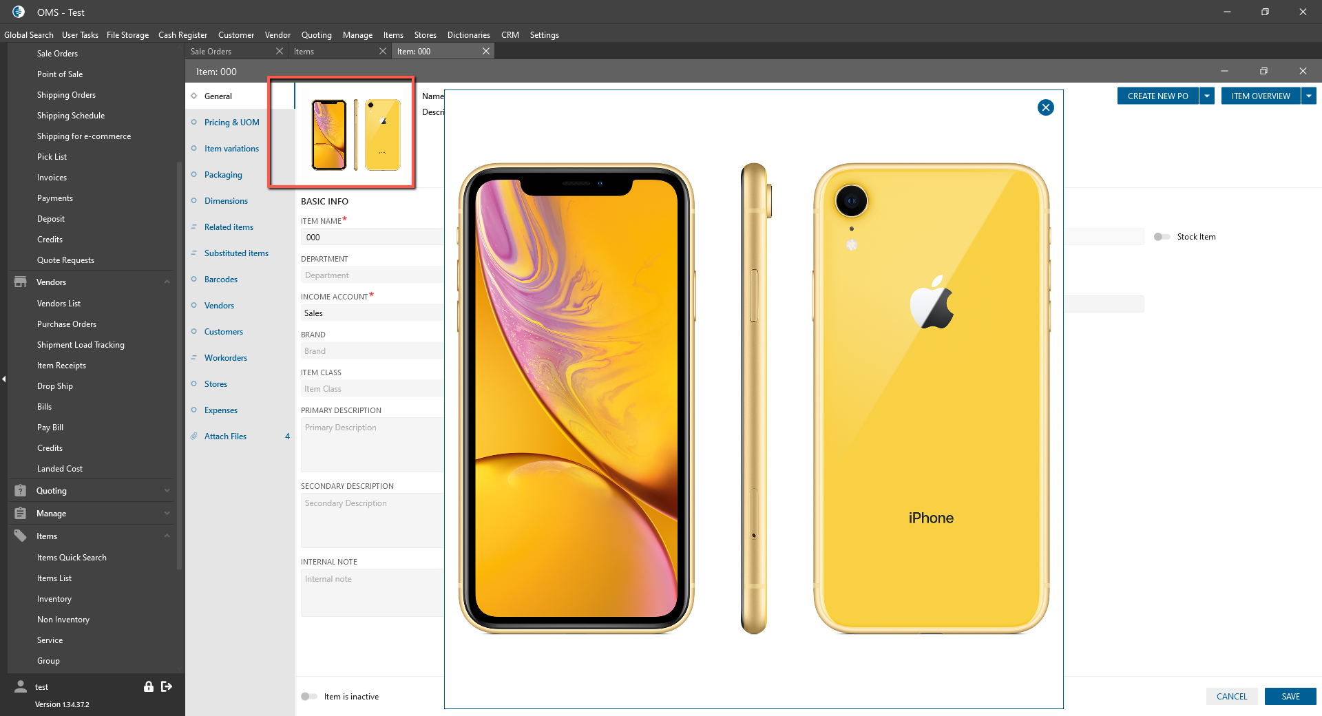Viewport: 1322px width, 716px height.
Task: Click the Department field
Action: (x=372, y=275)
